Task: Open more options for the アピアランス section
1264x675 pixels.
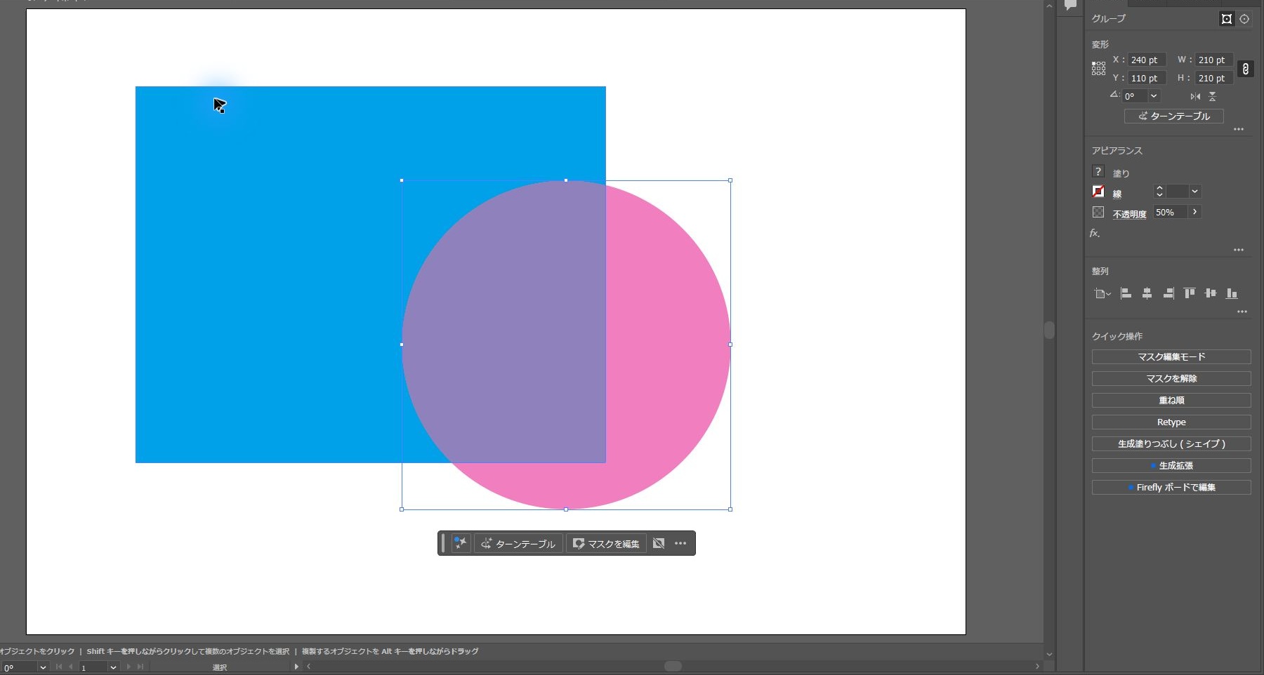Action: point(1239,250)
